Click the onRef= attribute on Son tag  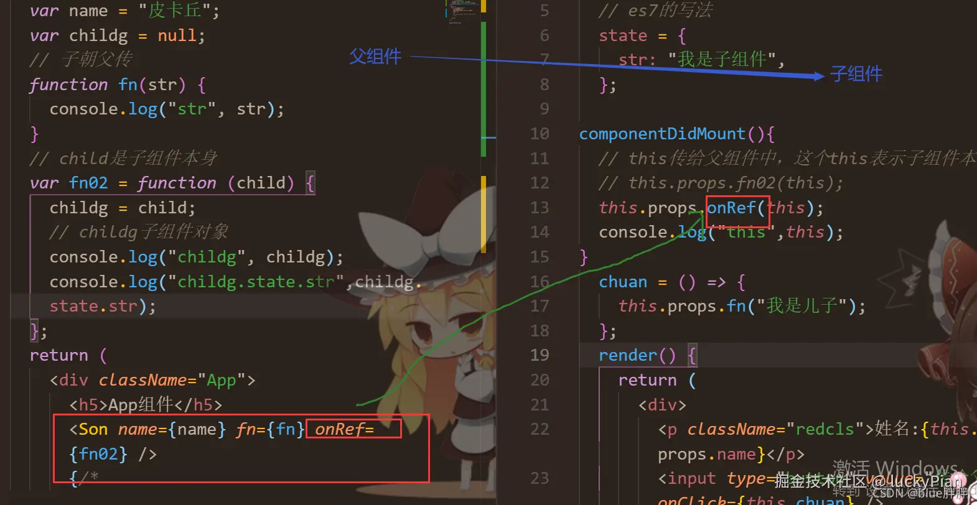[344, 429]
